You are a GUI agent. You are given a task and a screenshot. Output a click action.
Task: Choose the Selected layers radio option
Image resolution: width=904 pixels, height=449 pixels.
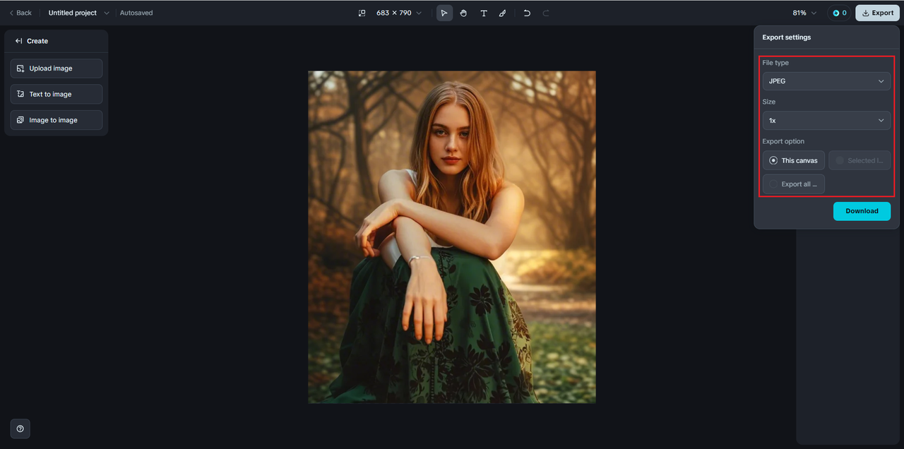point(860,160)
